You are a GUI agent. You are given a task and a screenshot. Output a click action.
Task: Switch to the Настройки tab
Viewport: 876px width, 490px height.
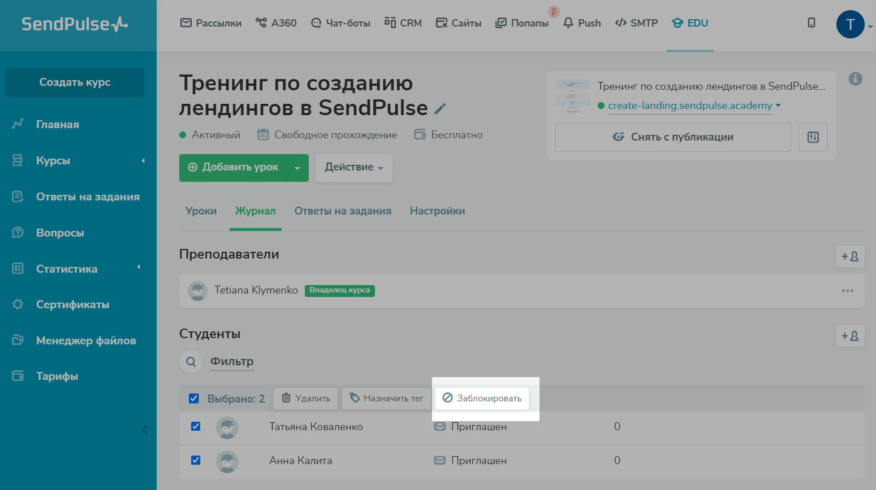tap(437, 211)
